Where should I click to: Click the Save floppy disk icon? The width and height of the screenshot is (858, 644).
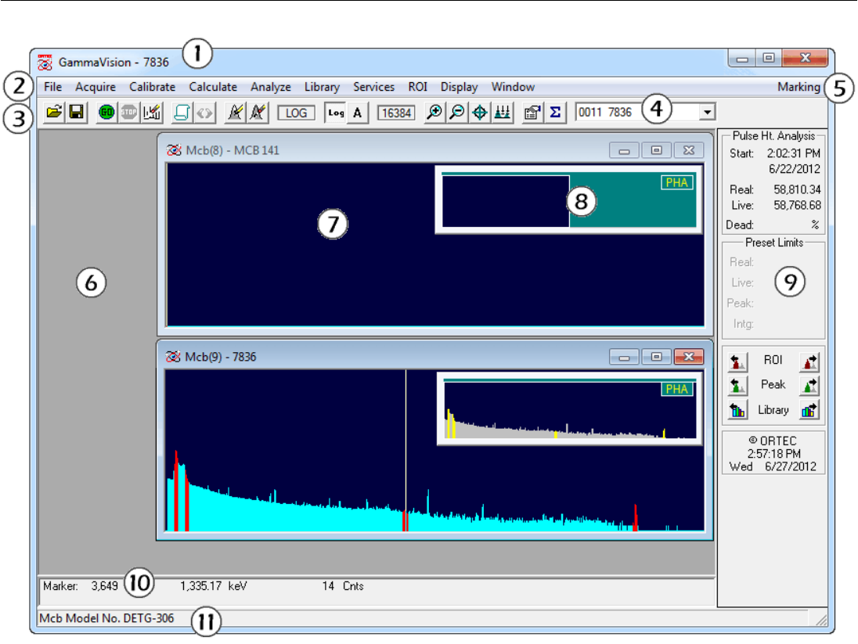pyautogui.click(x=77, y=112)
